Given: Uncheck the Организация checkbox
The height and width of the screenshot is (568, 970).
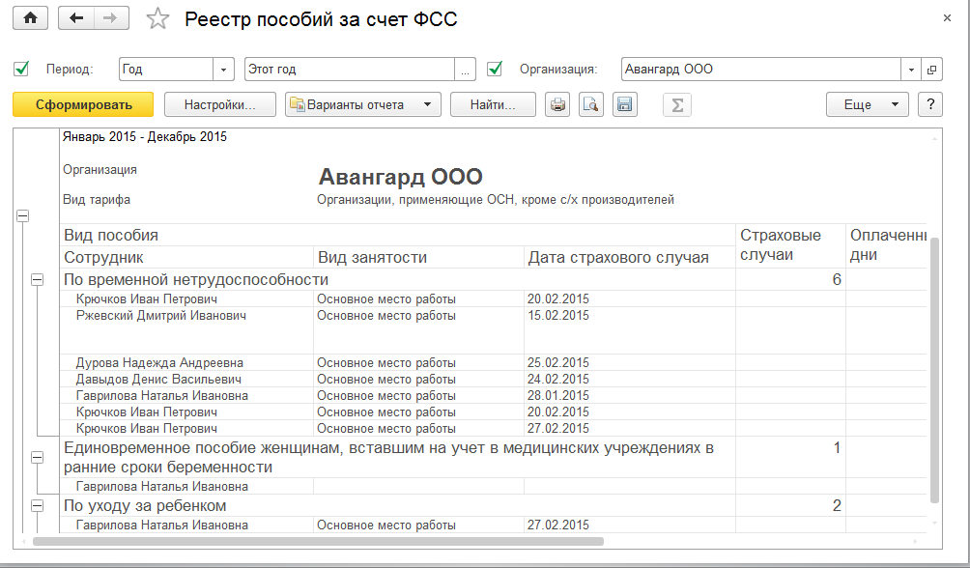Looking at the screenshot, I should coord(496,69).
